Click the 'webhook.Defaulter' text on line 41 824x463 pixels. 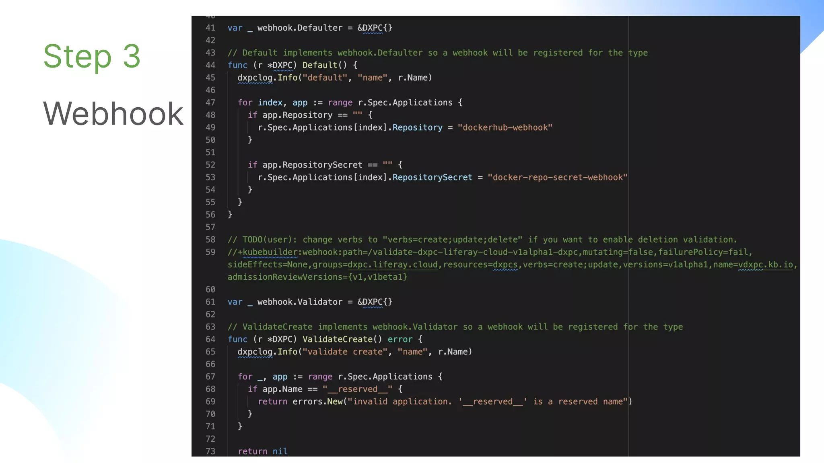[300, 28]
